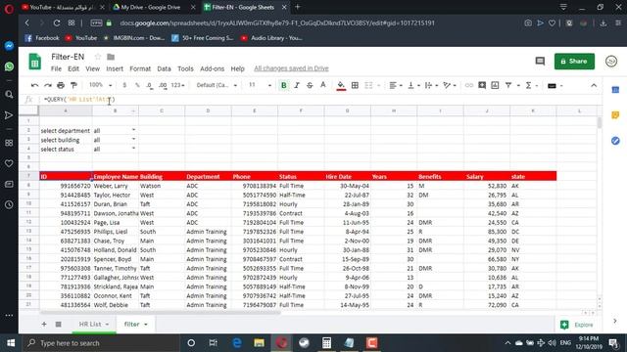
Task: Open text wrapping options
Action: coord(431,85)
